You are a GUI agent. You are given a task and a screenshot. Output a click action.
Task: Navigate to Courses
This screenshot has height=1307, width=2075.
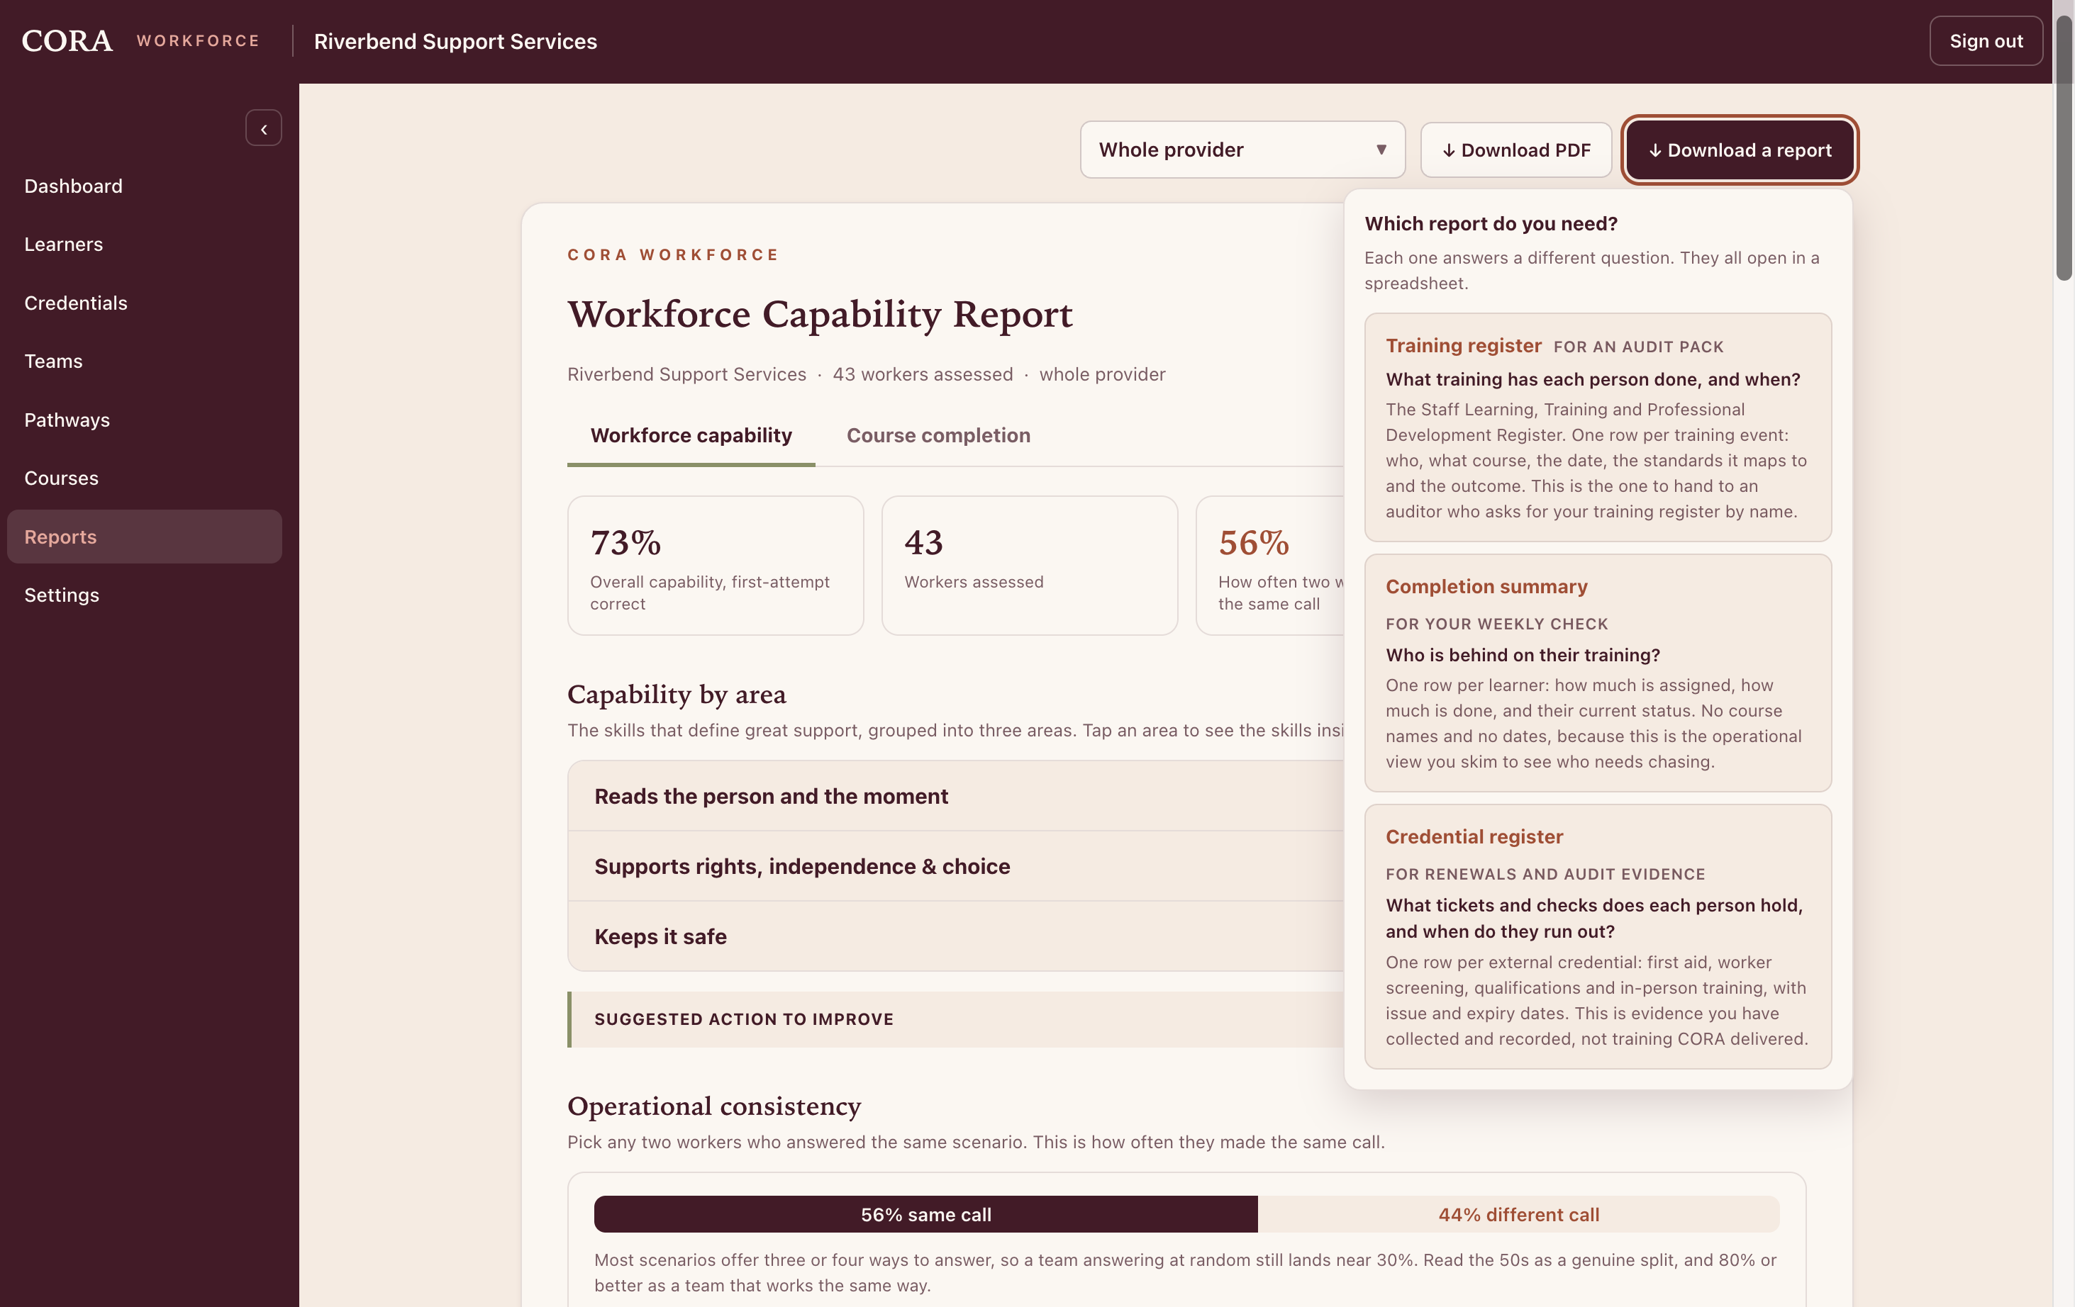pyautogui.click(x=144, y=478)
